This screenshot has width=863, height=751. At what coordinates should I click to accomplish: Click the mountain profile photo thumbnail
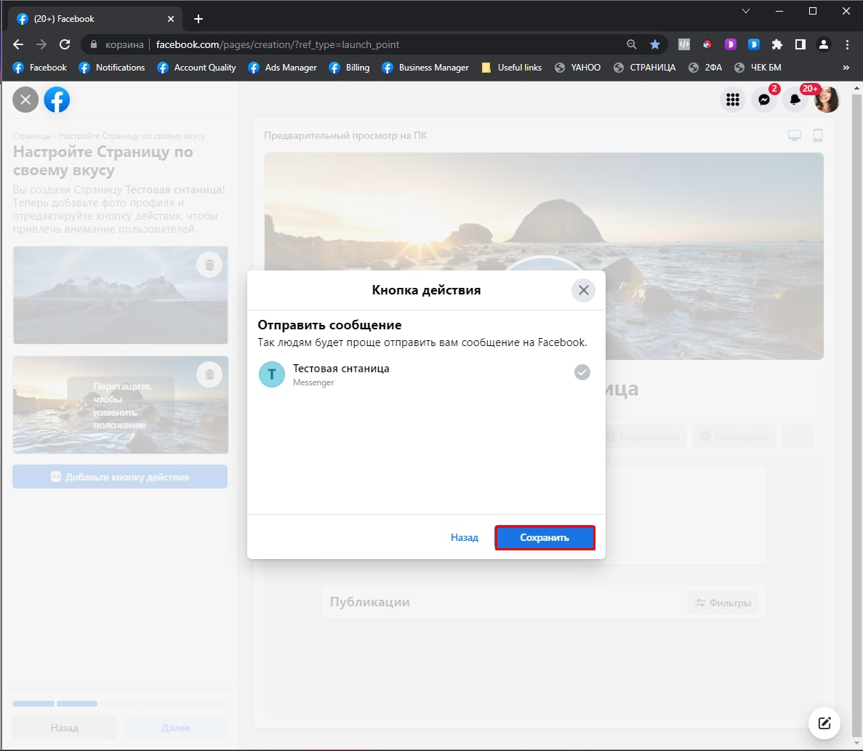pyautogui.click(x=120, y=295)
